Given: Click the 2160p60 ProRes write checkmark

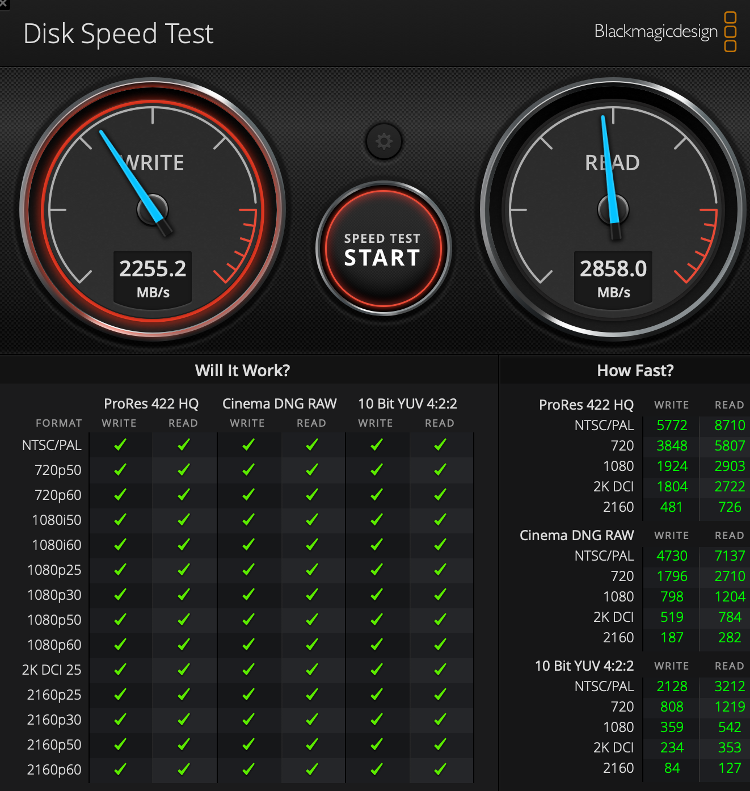Looking at the screenshot, I should [120, 770].
